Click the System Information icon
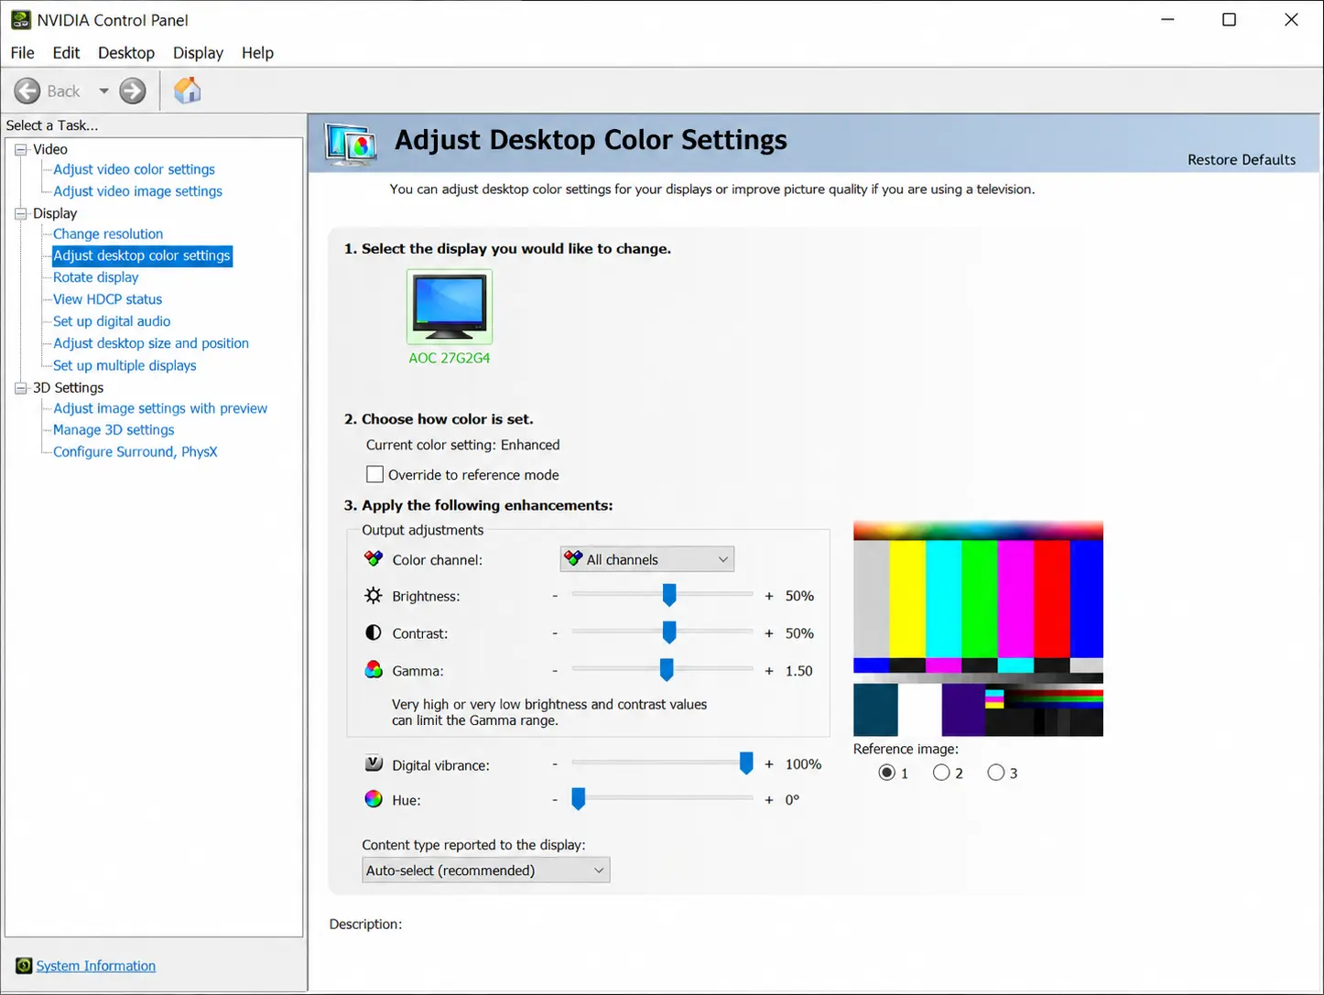The height and width of the screenshot is (995, 1324). click(24, 966)
